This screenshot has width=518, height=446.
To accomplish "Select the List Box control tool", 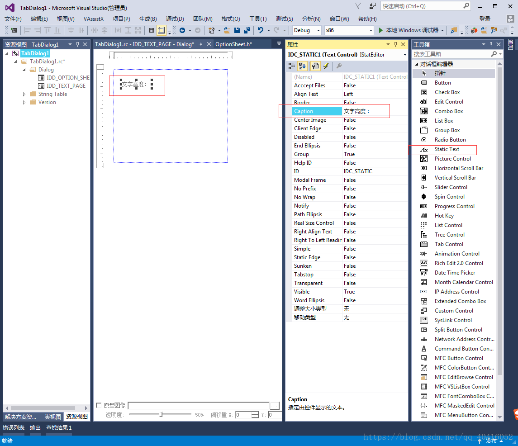I will pos(444,121).
